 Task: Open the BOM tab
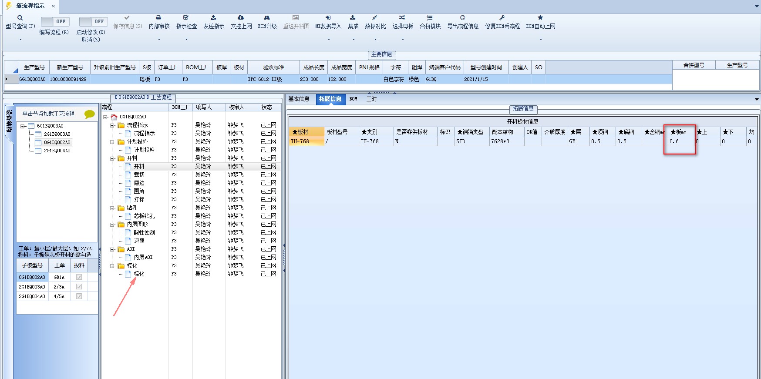tap(354, 99)
